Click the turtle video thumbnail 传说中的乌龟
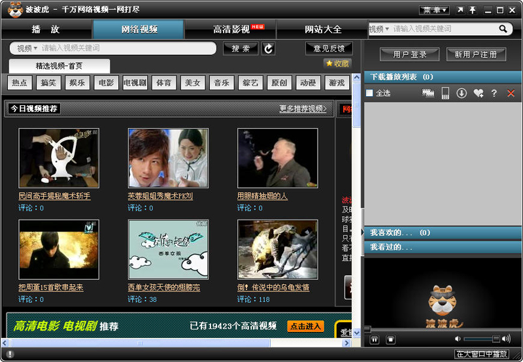Screen dimensions: 523x362 277,250
